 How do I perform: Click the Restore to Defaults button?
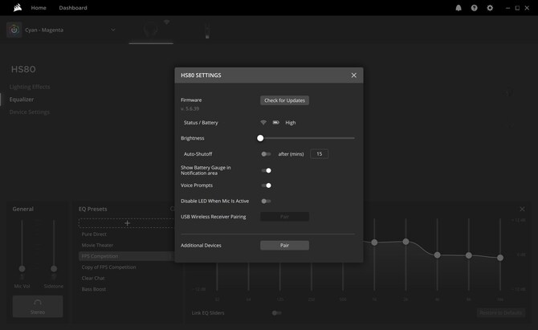pyautogui.click(x=500, y=312)
